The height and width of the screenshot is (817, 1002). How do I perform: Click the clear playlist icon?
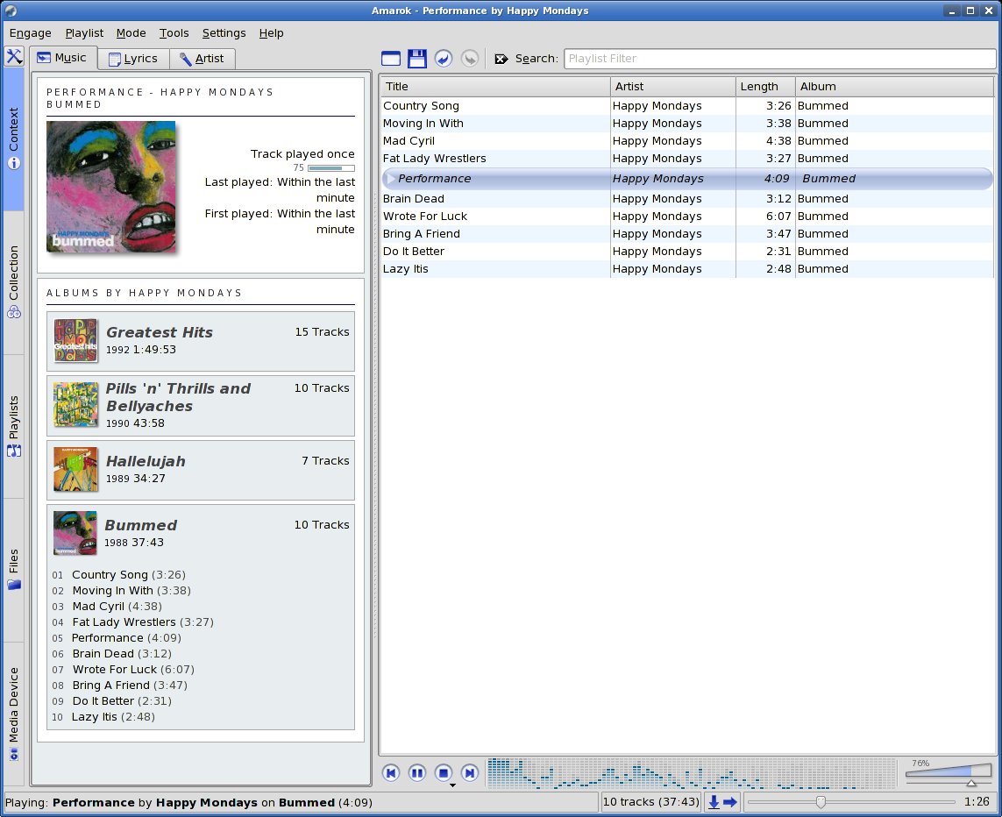391,59
